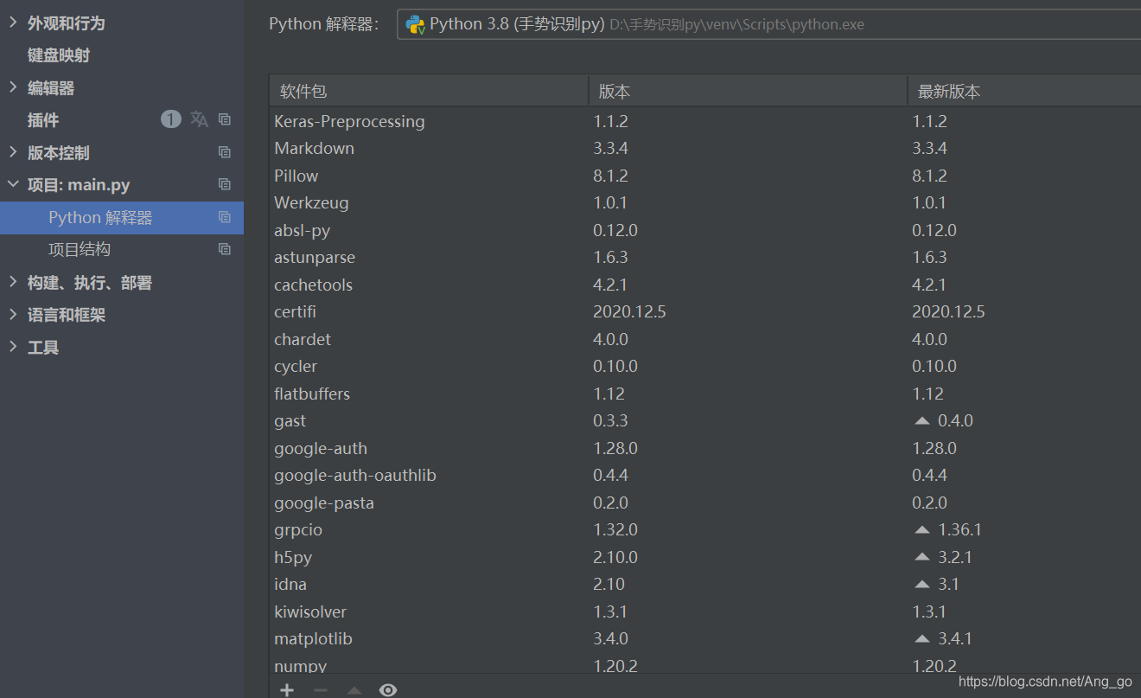The height and width of the screenshot is (698, 1141).
Task: Expand the 工具 settings group
Action: 13,347
